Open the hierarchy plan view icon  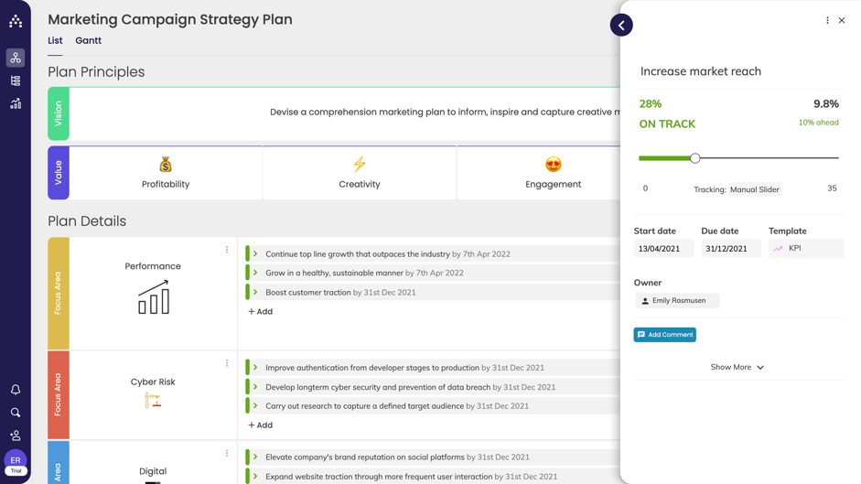(x=16, y=58)
